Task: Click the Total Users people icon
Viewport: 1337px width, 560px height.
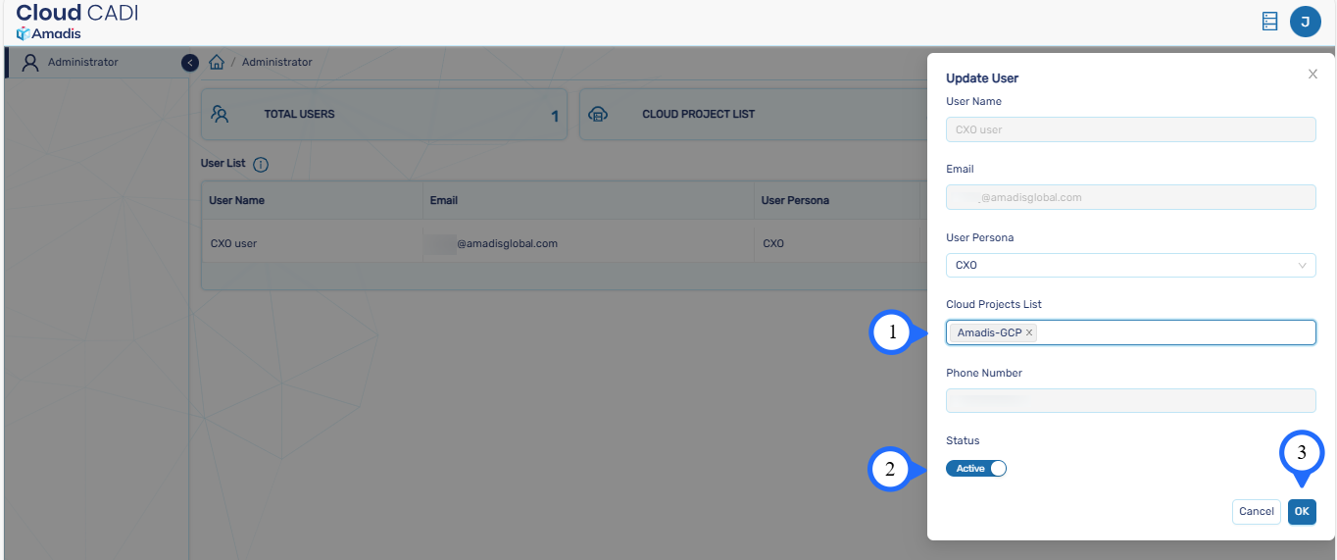Action: [220, 115]
